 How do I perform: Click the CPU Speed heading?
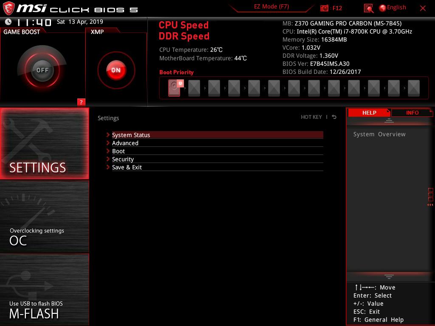184,25
